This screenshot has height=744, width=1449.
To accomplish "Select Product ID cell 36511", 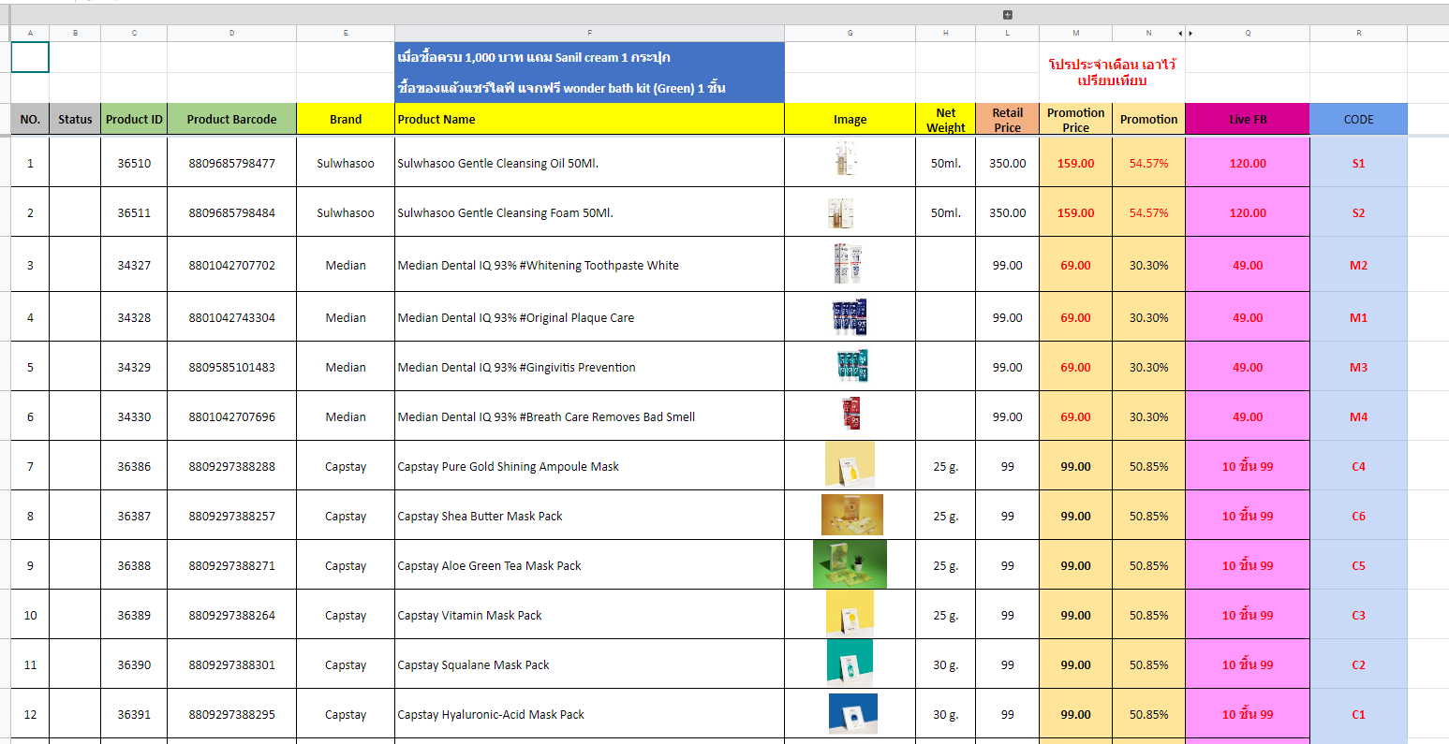I will (x=134, y=212).
